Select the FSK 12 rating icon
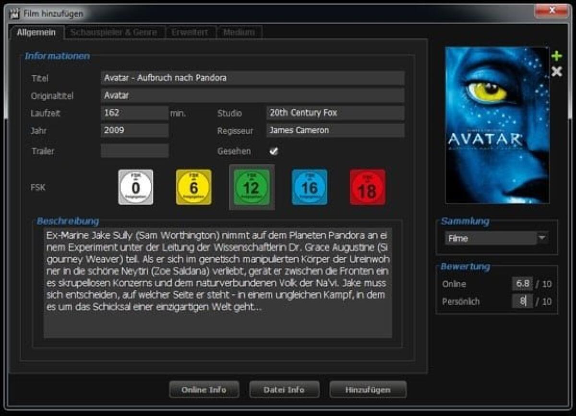Image resolution: width=576 pixels, height=416 pixels. click(252, 187)
